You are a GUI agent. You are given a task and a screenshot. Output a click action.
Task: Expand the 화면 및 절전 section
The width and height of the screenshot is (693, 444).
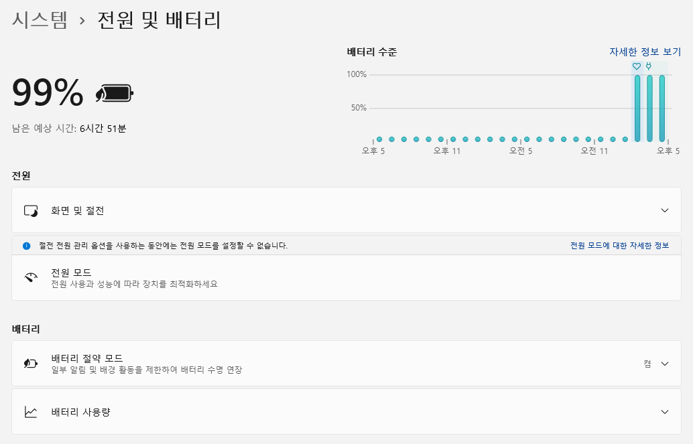tap(664, 210)
